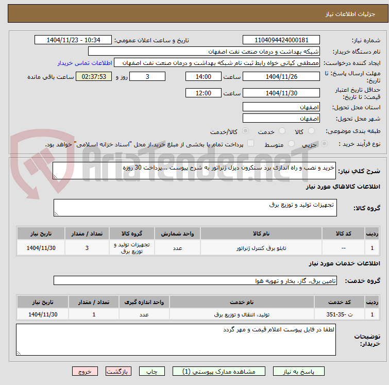Click the goods table گروه کالا header
The width and height of the screenshot is (389, 385).
[132, 233]
